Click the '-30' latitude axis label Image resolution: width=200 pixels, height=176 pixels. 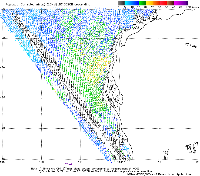[x=3, y=159]
